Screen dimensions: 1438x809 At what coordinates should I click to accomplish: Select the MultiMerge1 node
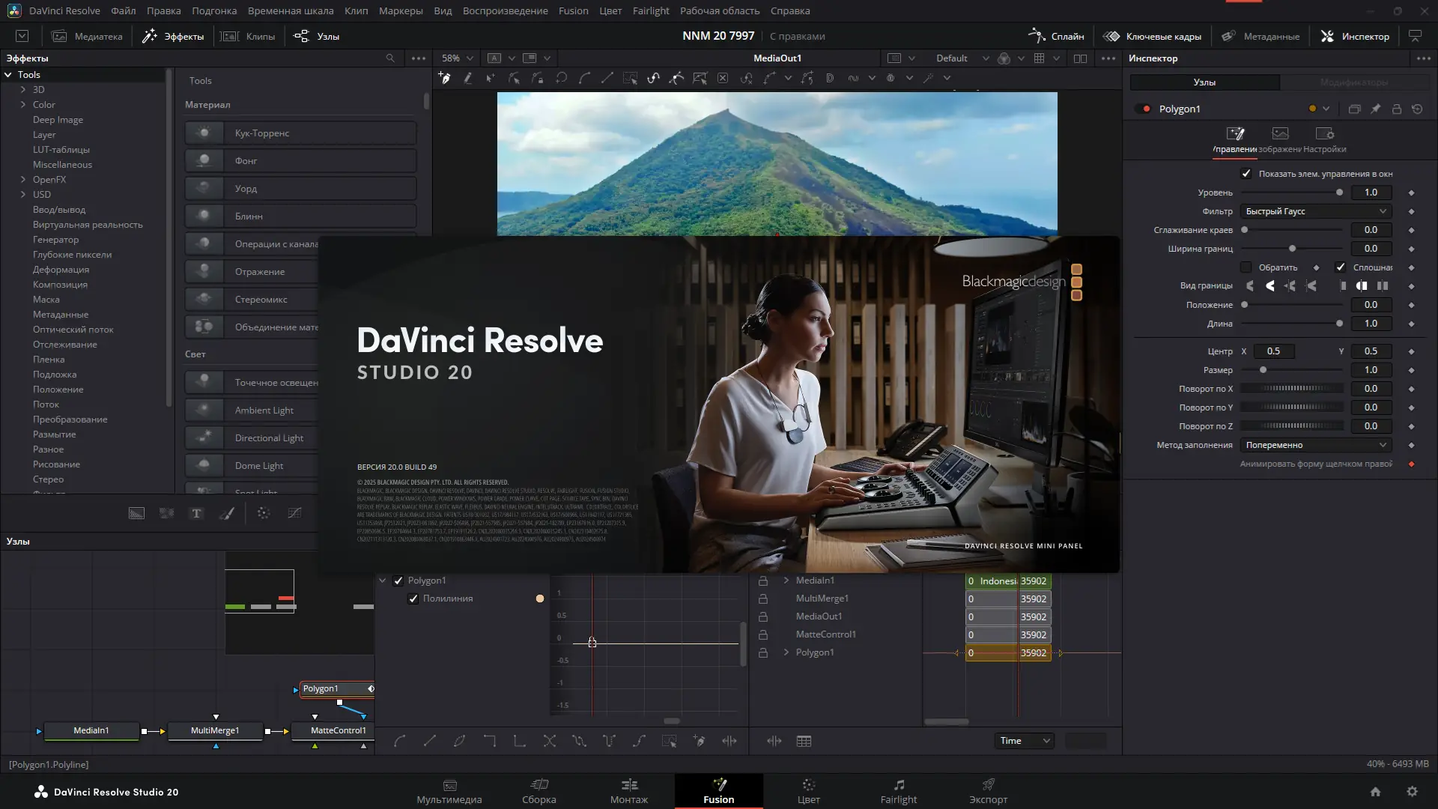[x=215, y=730]
